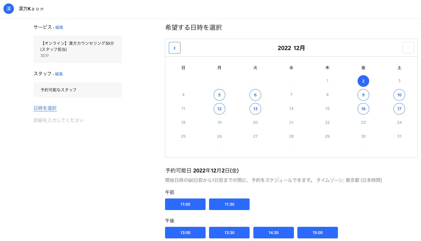Select the highlighted December 2 date
421x241 pixels.
click(363, 81)
